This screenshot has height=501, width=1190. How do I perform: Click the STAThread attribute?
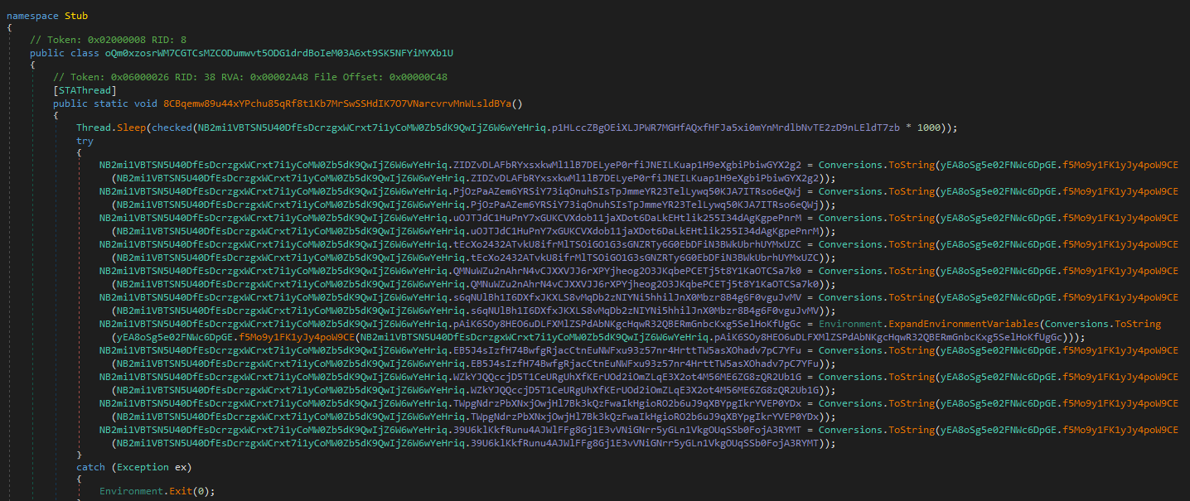[x=84, y=90]
